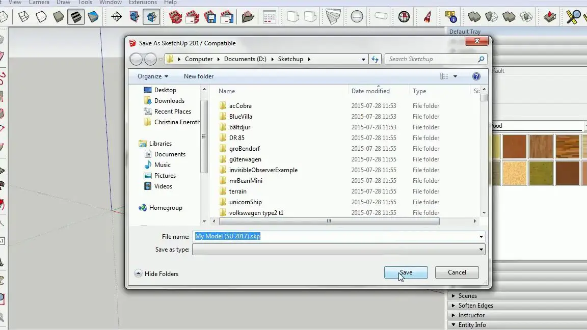Click the red refresh icon with window

[x=193, y=17]
